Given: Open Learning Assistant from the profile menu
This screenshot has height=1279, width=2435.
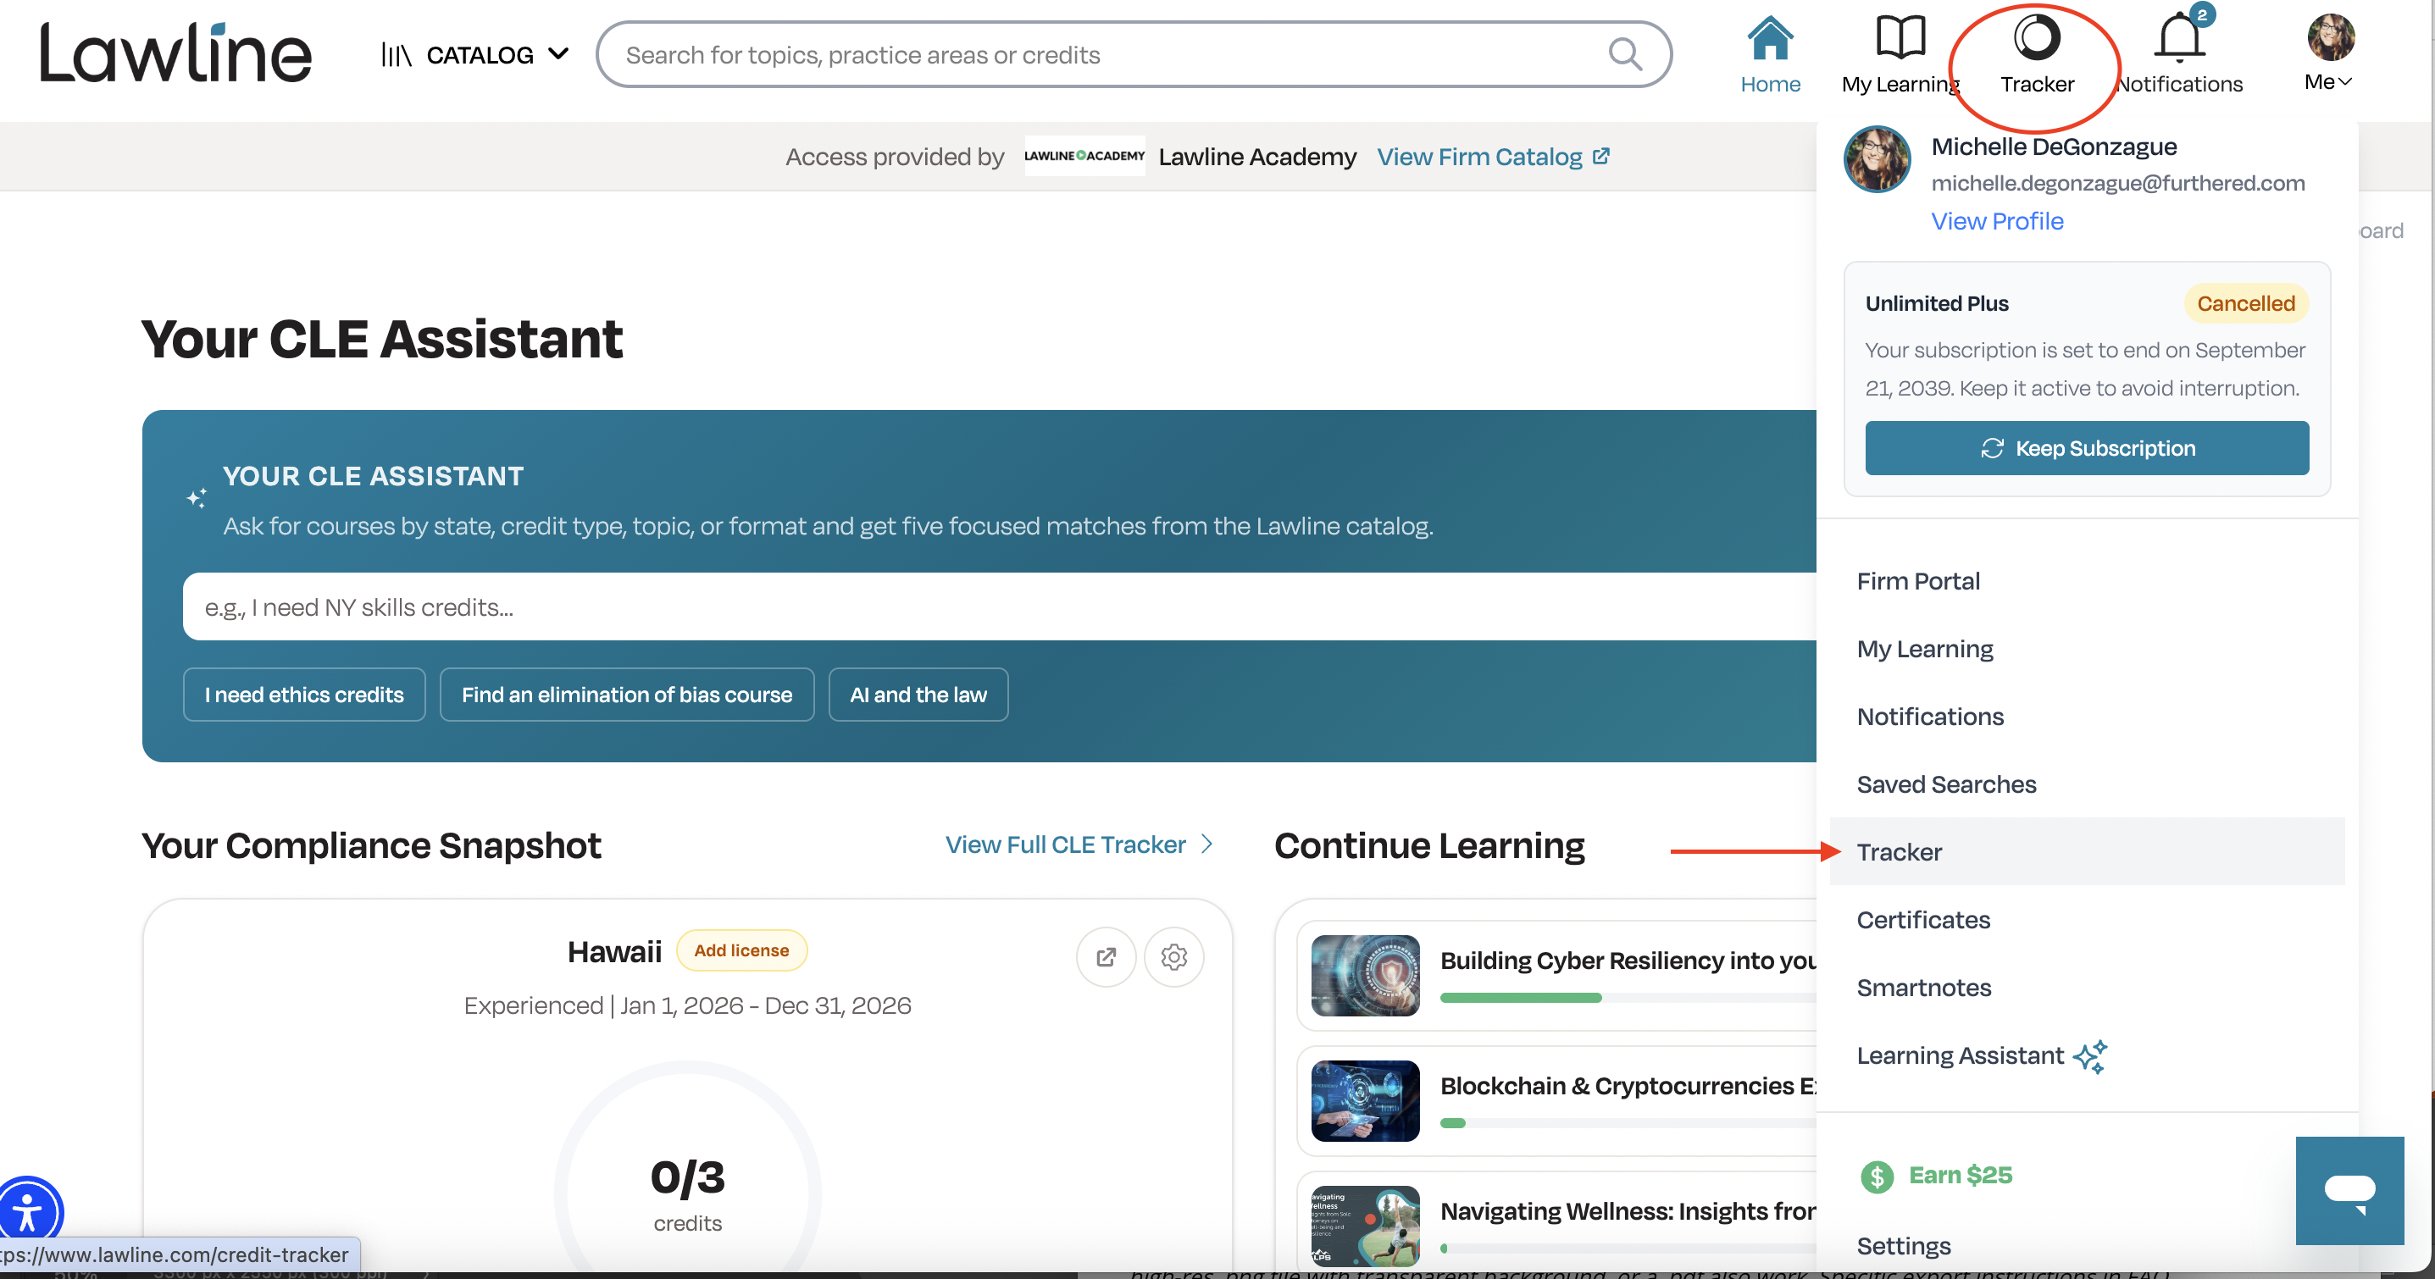Looking at the screenshot, I should pos(2087,1055).
